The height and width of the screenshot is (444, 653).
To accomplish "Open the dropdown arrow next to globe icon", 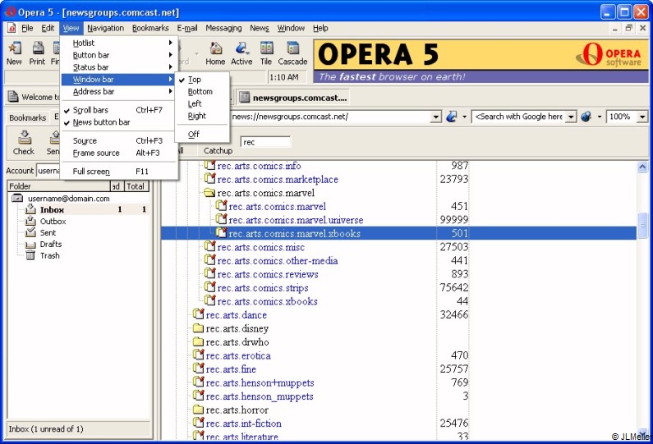I will point(600,117).
